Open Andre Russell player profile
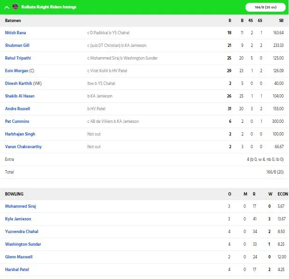The height and width of the screenshot is (279, 289). coord(17,109)
